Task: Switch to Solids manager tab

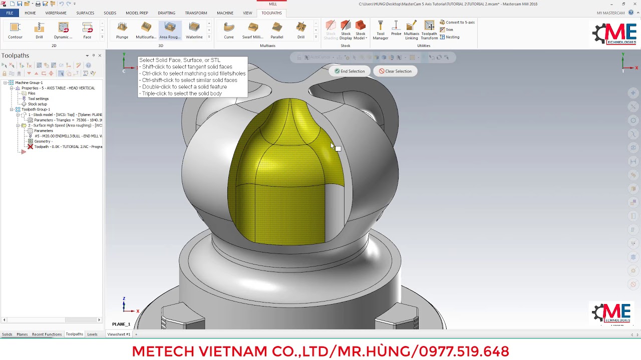Action: 7,334
